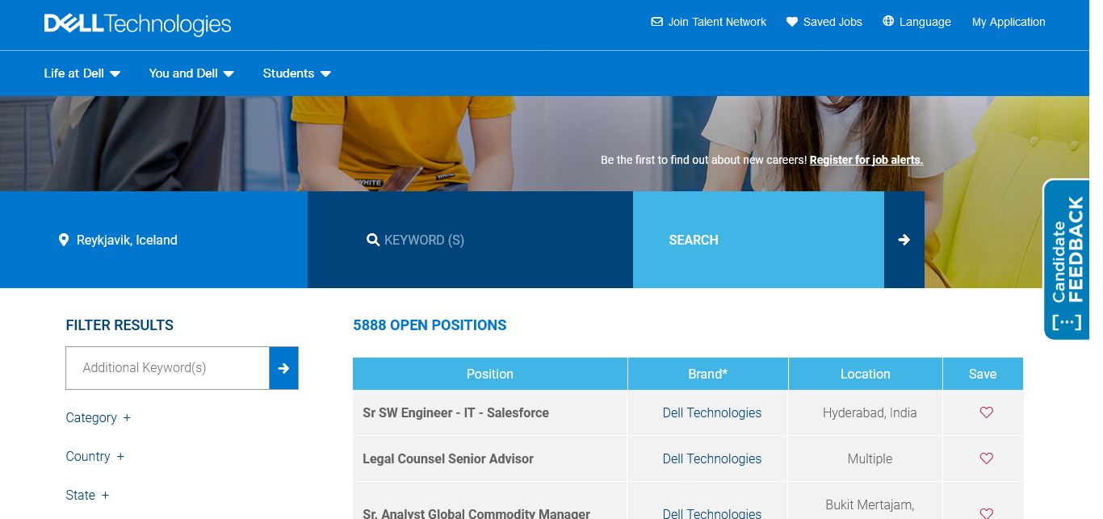Viewport: 1103px width, 519px height.
Task: Open the Students menu
Action: (x=296, y=73)
